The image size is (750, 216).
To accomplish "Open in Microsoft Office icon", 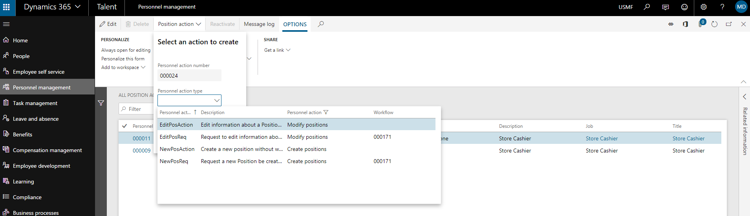I will 685,24.
